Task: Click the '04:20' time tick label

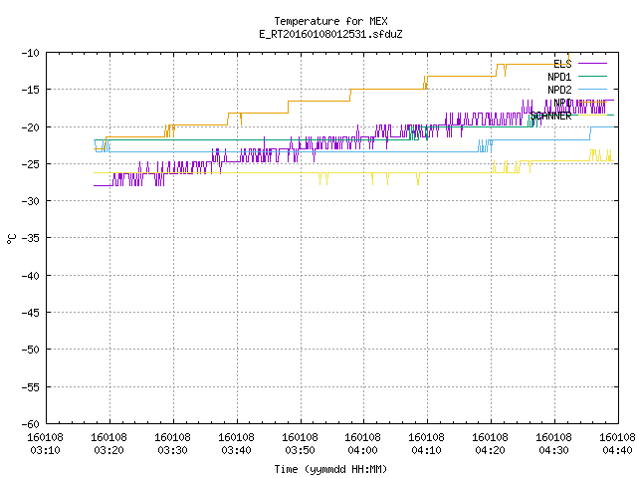Action: (x=491, y=450)
